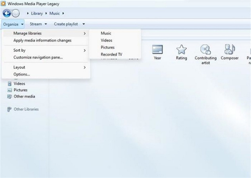251x178 pixels.
Task: Open the Stream dropdown menu
Action: 38,24
